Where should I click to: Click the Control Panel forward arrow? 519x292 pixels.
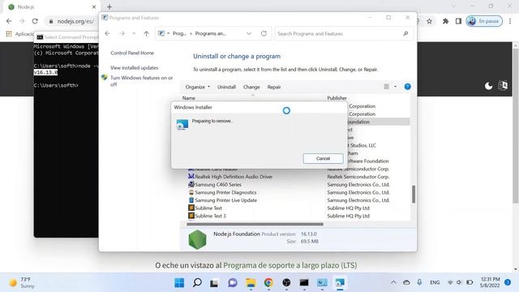click(x=122, y=34)
